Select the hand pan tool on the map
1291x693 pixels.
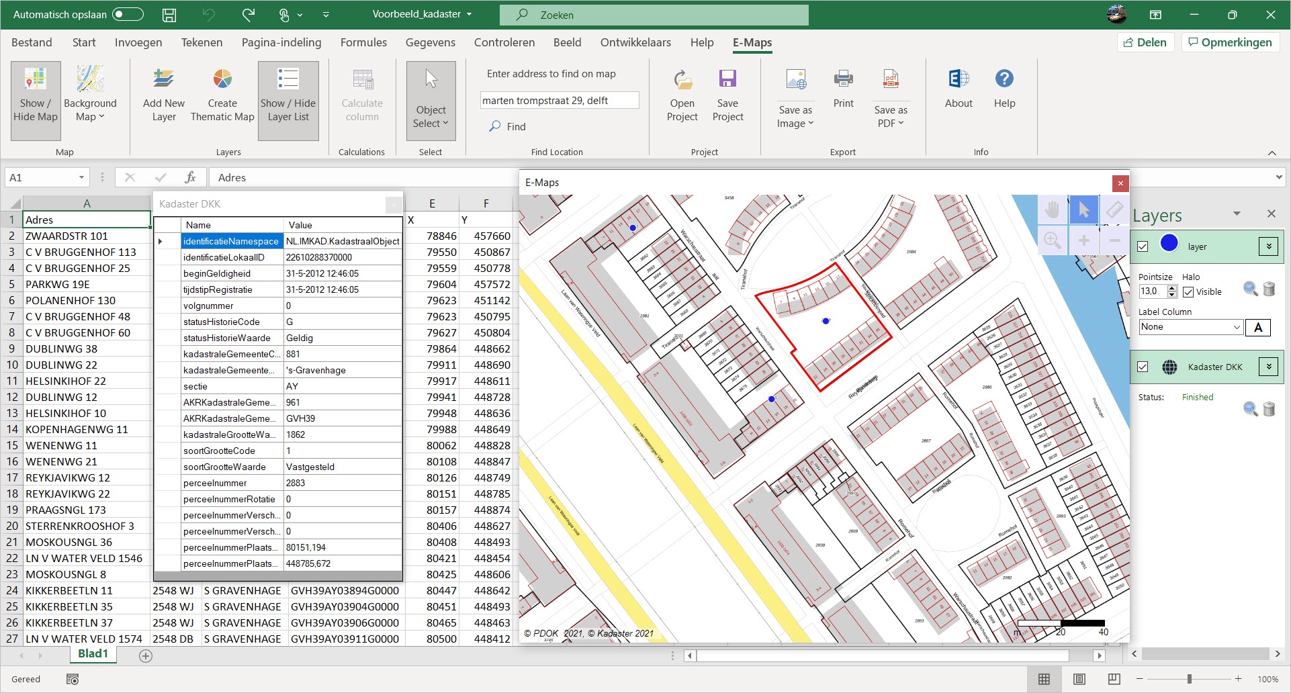pyautogui.click(x=1052, y=210)
